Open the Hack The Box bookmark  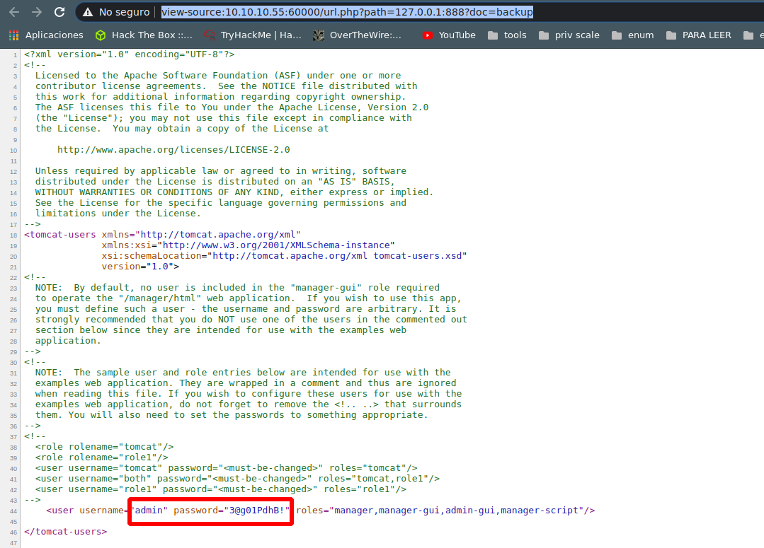144,35
